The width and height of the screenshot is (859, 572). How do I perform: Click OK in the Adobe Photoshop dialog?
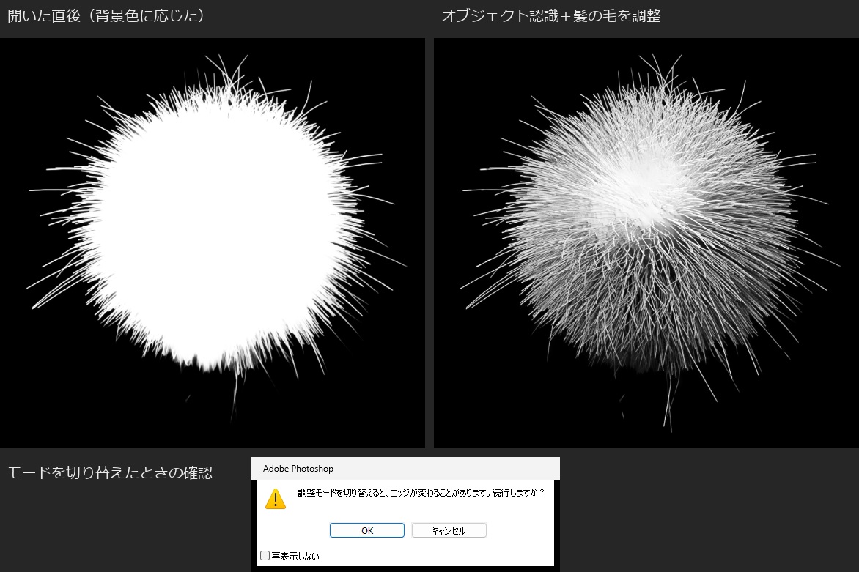pos(367,530)
